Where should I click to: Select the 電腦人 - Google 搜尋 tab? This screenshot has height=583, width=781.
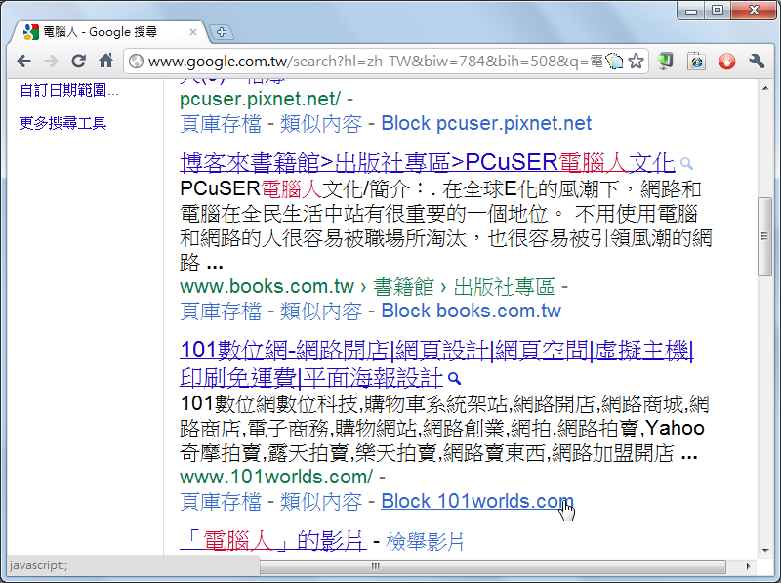coord(107,32)
